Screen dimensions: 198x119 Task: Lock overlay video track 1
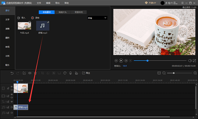click(x=8, y=96)
